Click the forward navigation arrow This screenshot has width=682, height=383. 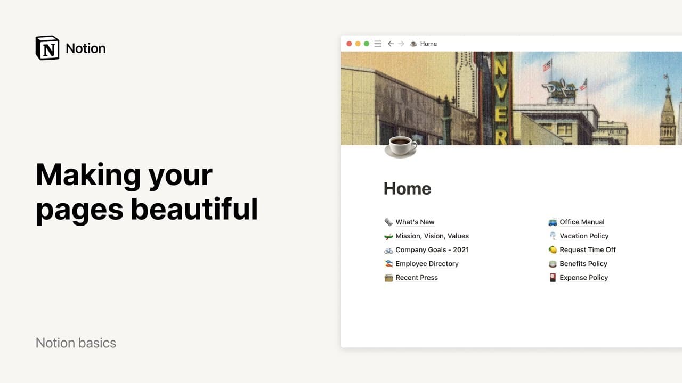(x=401, y=44)
